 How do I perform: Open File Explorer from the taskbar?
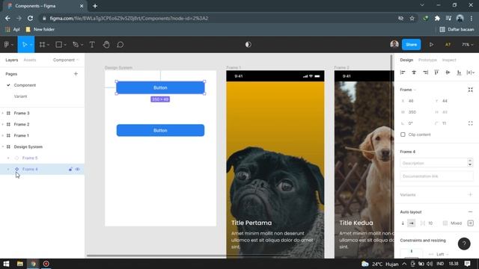(20, 264)
